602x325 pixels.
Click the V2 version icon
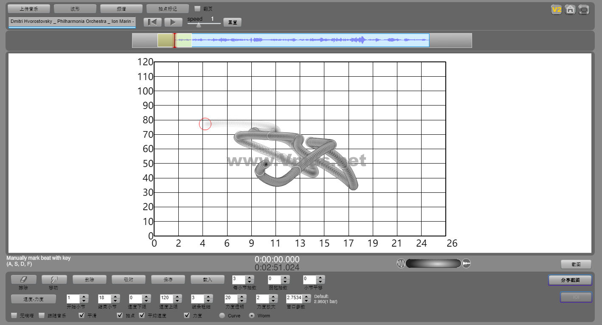[x=556, y=9]
